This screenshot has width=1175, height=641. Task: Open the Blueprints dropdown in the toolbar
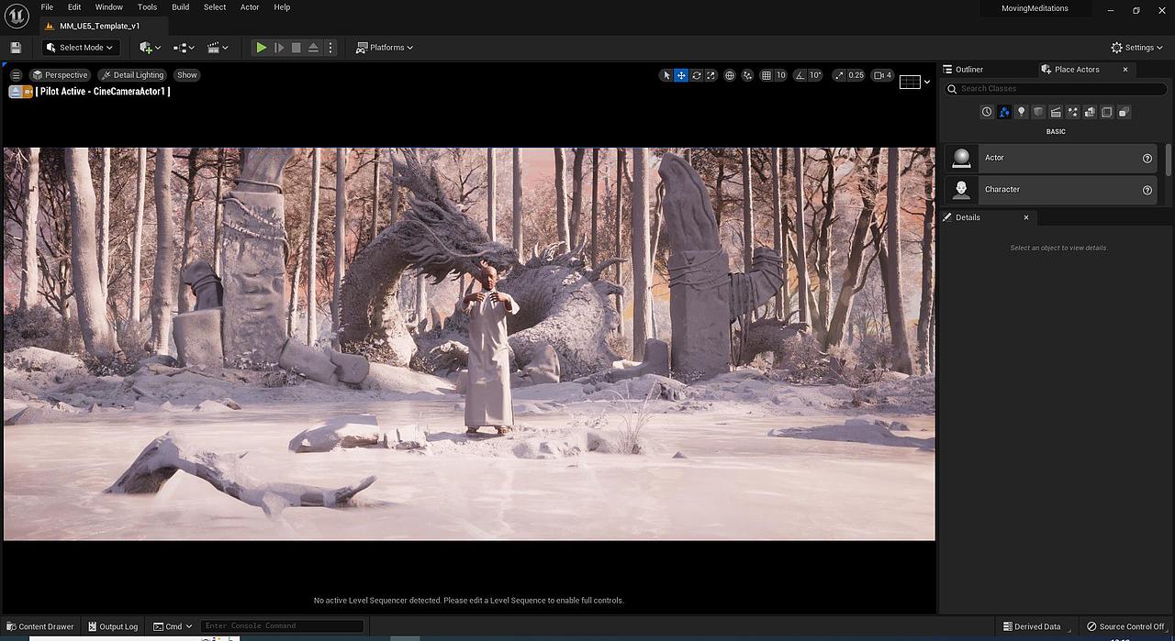tap(184, 48)
